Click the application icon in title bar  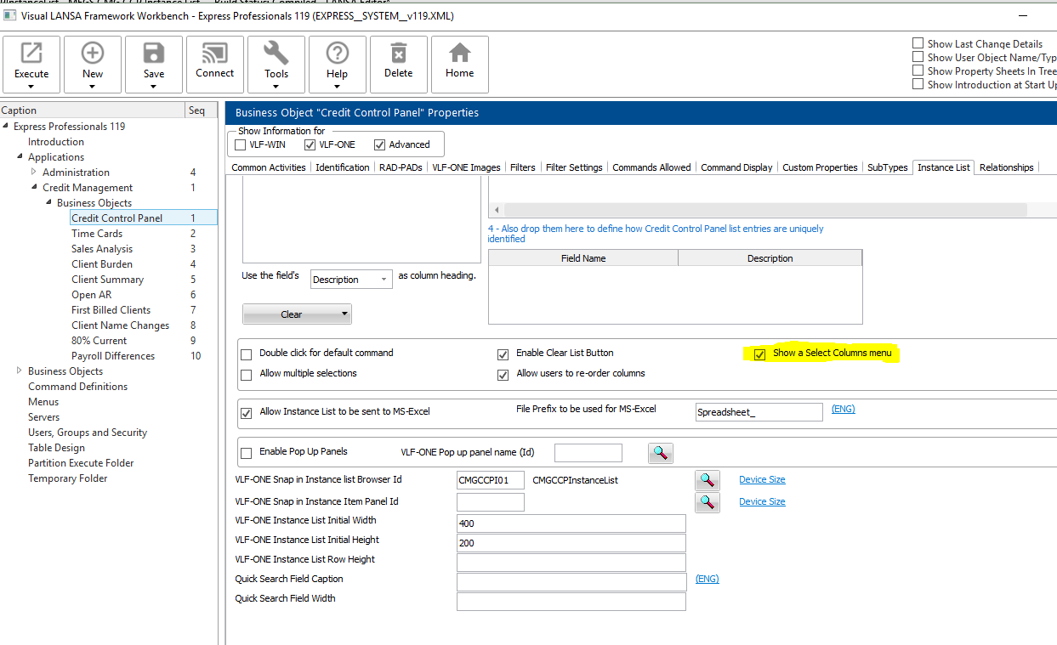9,15
